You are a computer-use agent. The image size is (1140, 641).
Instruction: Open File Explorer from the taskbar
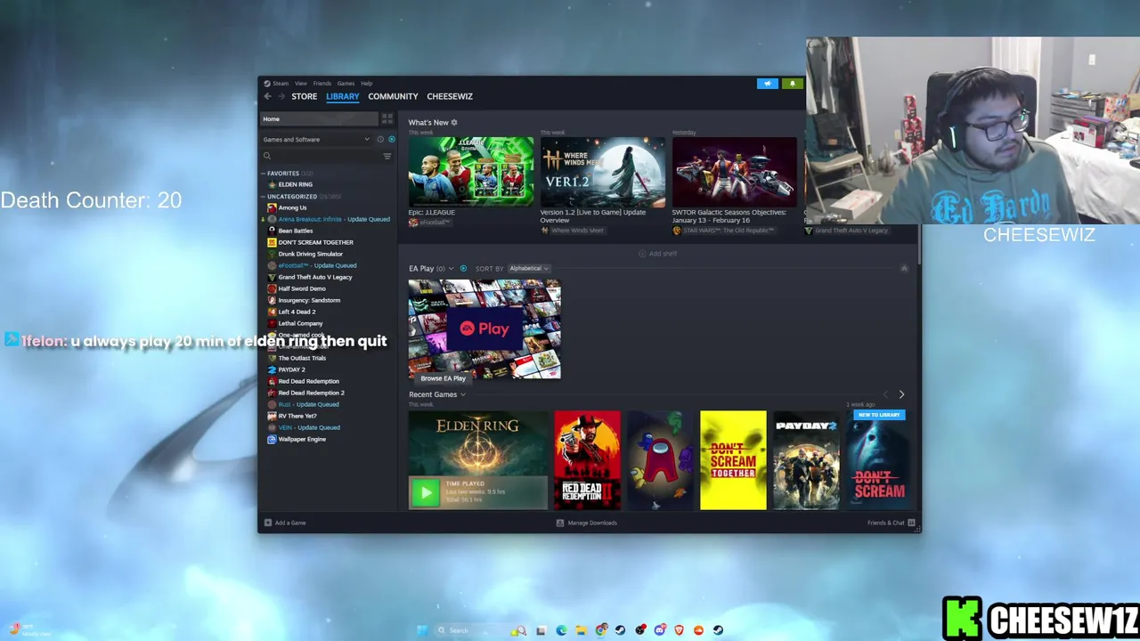(x=581, y=630)
